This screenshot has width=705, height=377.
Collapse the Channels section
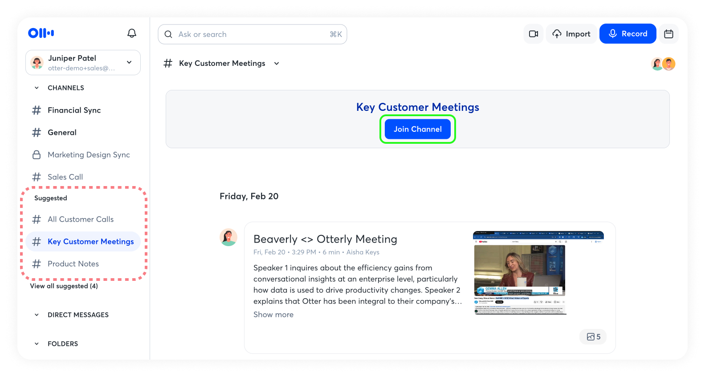click(37, 88)
